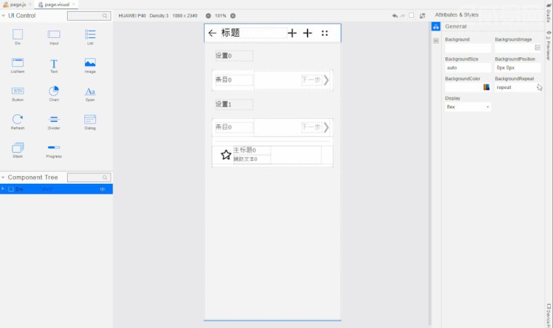Click the four-dot menu icon in preview
Screen dimensions: 553x328
[325, 33]
